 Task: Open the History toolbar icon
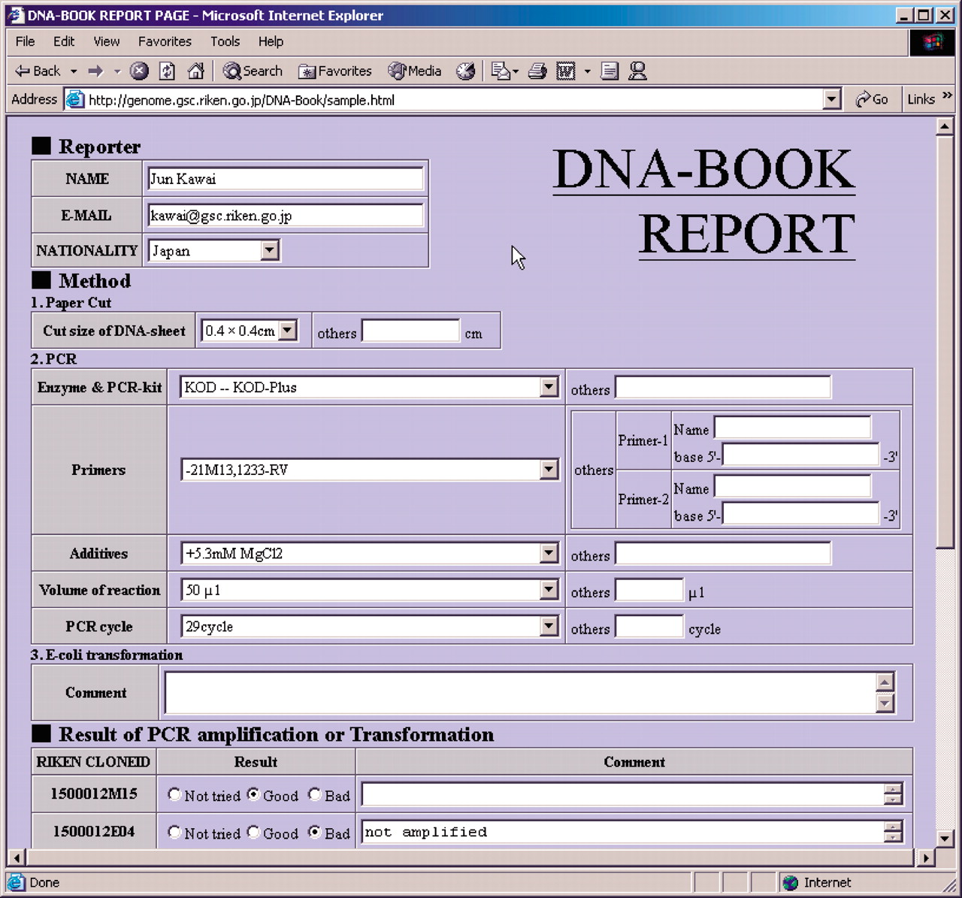click(x=466, y=71)
